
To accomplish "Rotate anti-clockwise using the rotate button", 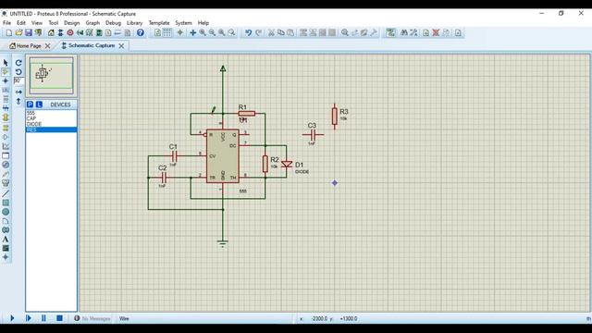I will click(18, 72).
